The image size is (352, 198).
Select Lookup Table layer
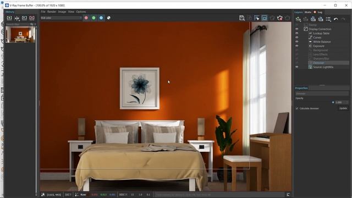point(321,33)
